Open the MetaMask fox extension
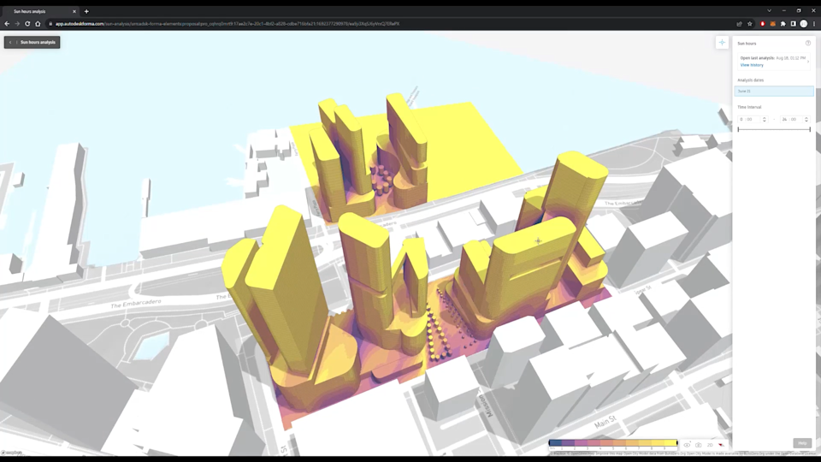This screenshot has width=821, height=462. click(x=773, y=24)
